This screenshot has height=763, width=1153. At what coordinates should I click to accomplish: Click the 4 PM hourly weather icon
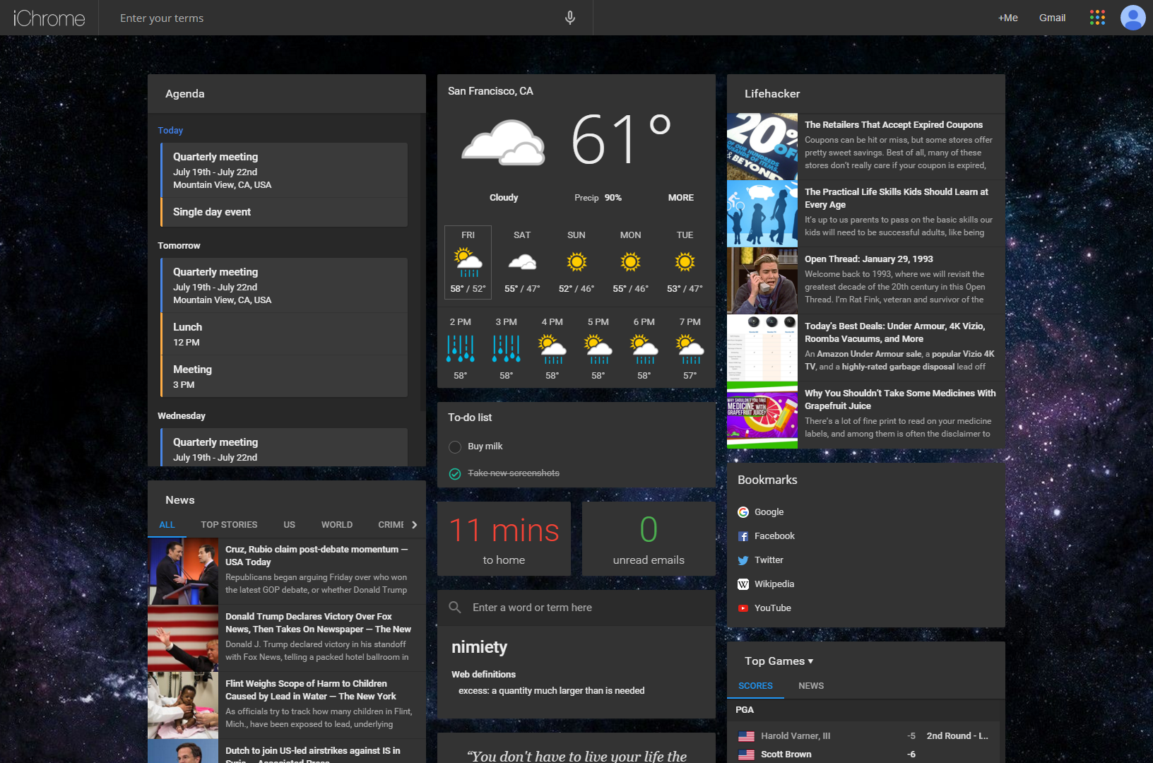pos(552,349)
